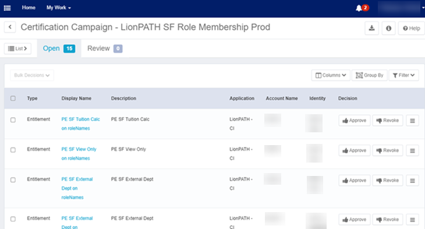Screen dimensions: 425x229
Task: Expand the List view selector
Action: [17, 48]
